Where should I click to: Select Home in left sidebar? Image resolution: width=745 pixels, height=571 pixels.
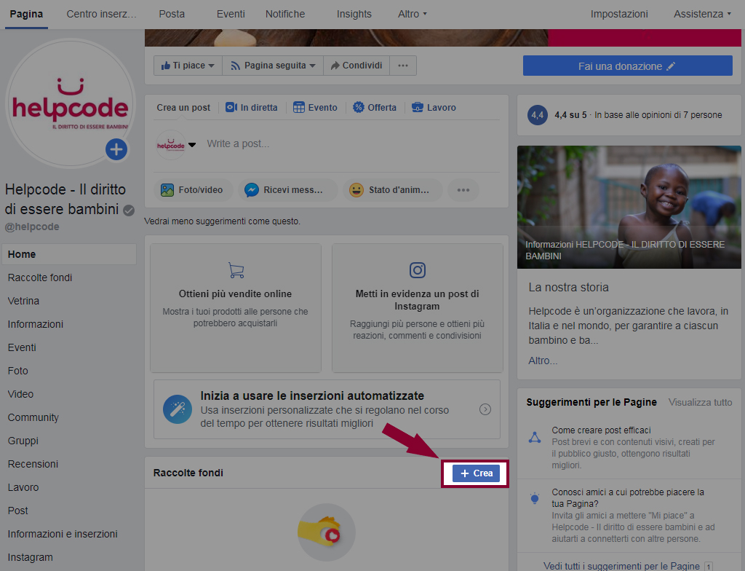(69, 255)
